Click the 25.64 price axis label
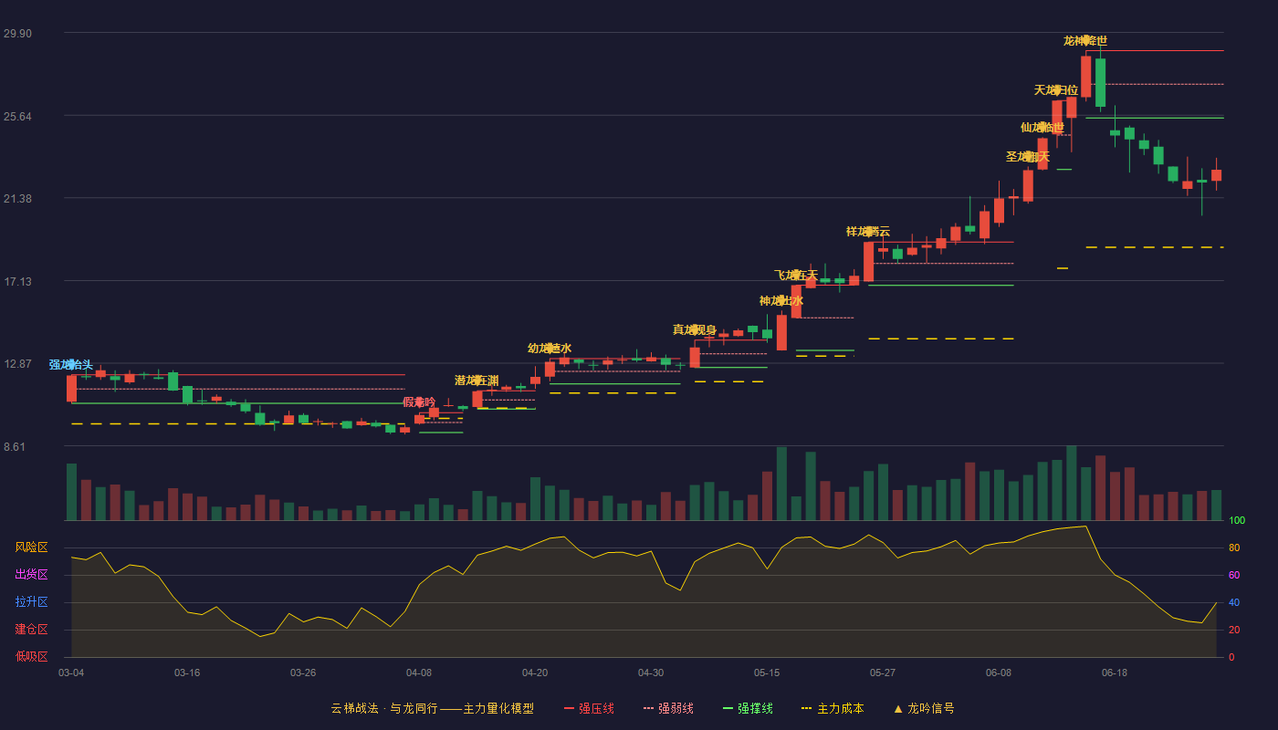 (x=17, y=116)
